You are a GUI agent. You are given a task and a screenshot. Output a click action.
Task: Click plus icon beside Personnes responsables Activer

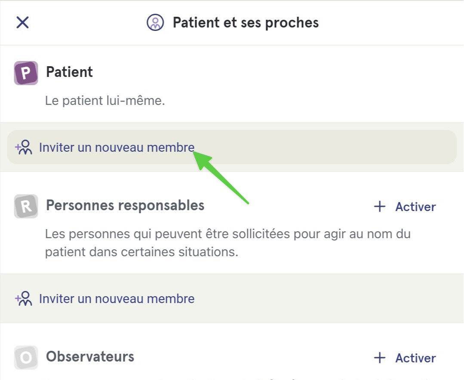[x=380, y=206]
